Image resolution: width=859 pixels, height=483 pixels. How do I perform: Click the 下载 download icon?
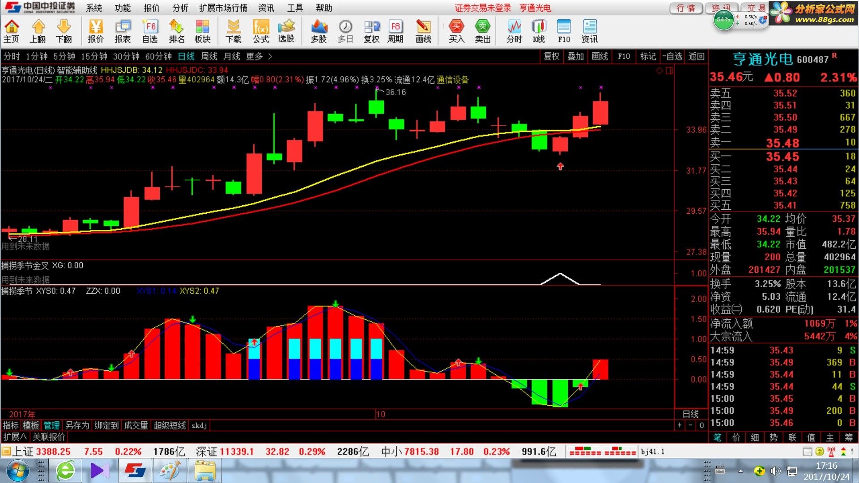coord(234,31)
